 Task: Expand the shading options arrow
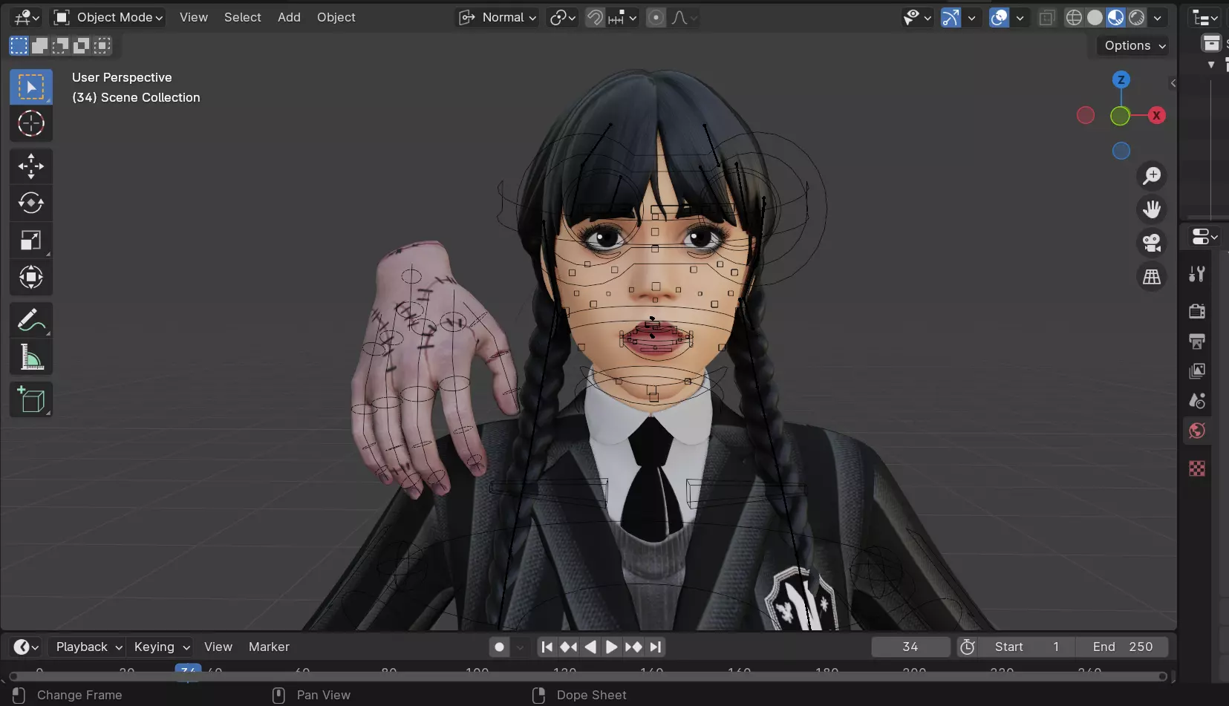[1157, 17]
